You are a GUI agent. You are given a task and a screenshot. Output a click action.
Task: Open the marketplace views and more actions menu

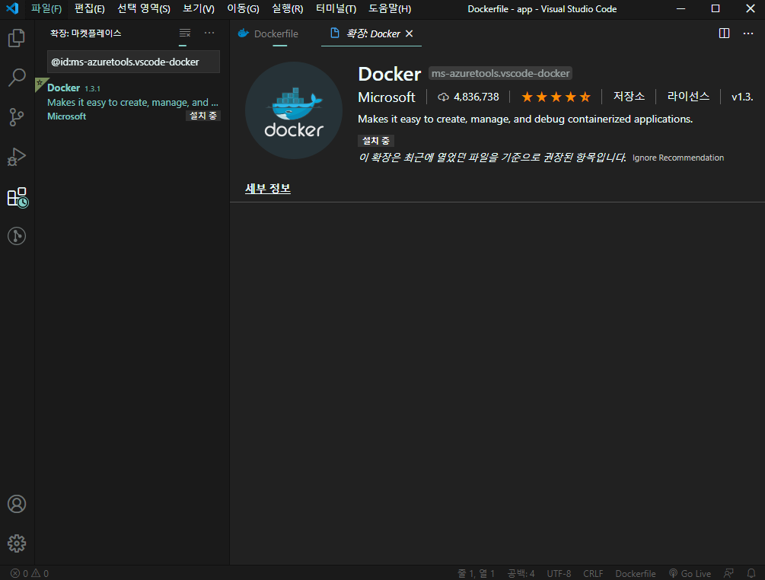click(x=209, y=33)
